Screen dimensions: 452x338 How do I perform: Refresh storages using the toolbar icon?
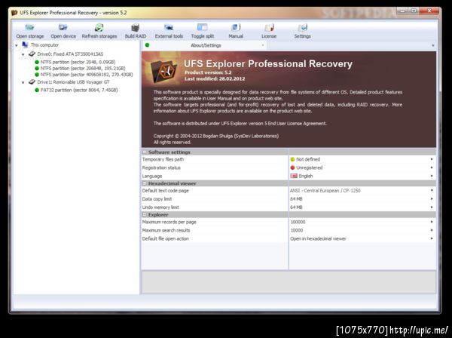click(x=99, y=28)
